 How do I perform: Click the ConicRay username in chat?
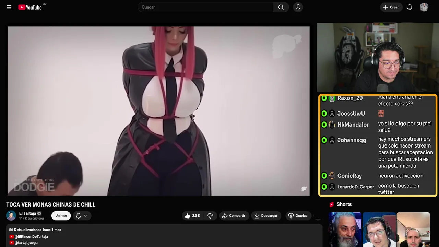[349, 176]
